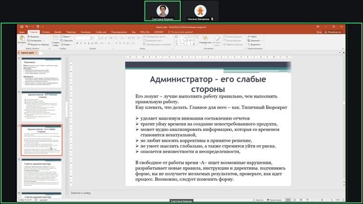Image resolution: width=363 pixels, height=204 pixels.
Task: Expand the shapes gallery more arrow
Action: [197, 44]
